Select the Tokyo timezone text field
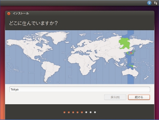 tap(79, 89)
